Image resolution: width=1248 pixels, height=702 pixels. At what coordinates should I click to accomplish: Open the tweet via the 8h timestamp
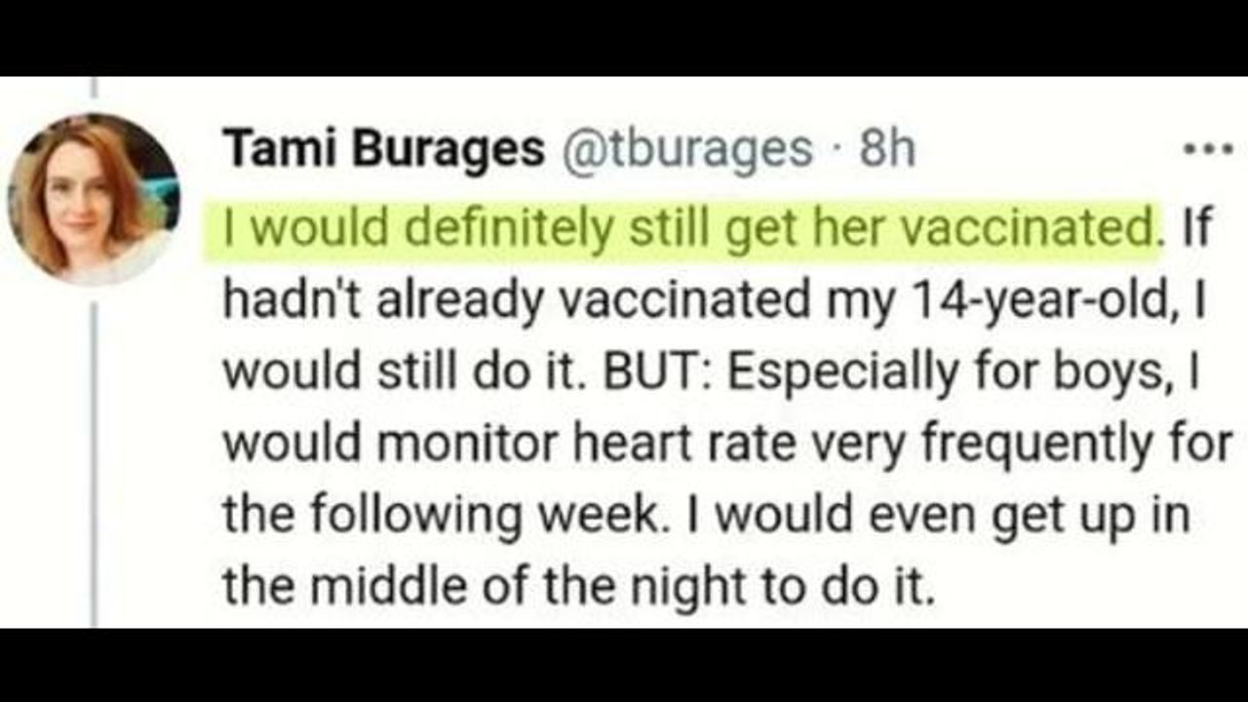coord(887,149)
